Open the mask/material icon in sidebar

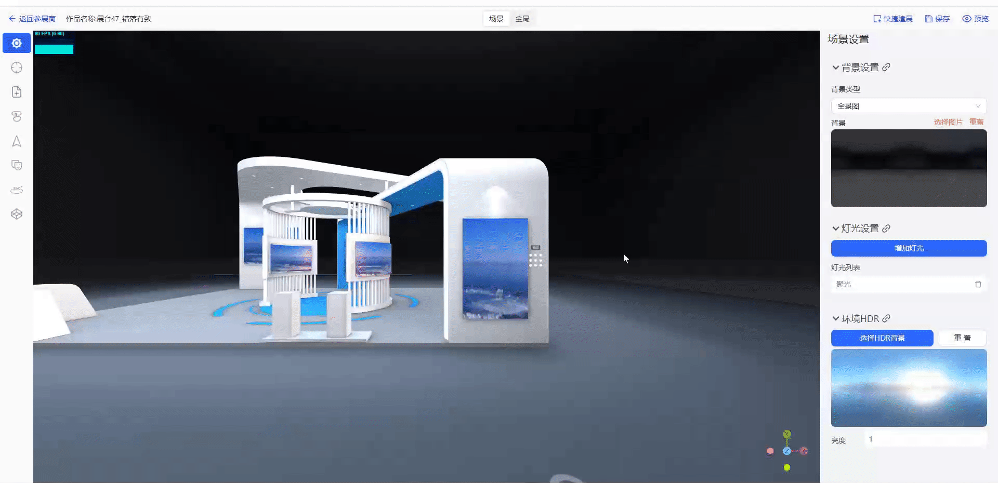pos(17,165)
